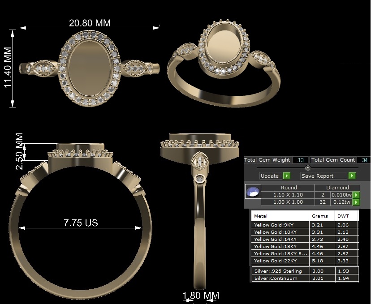Image resolution: width=371 pixels, height=304 pixels.
Task: Collapse the gem report panel with divider arrow
Action: coord(307,168)
